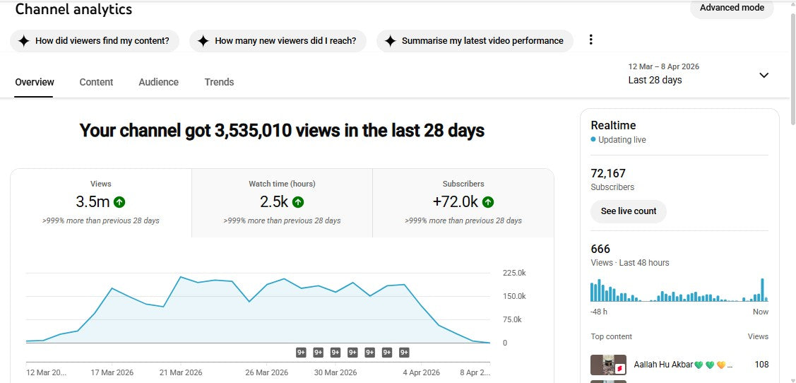796x383 pixels.
Task: Open the date range chevron arrow
Action: click(x=764, y=75)
